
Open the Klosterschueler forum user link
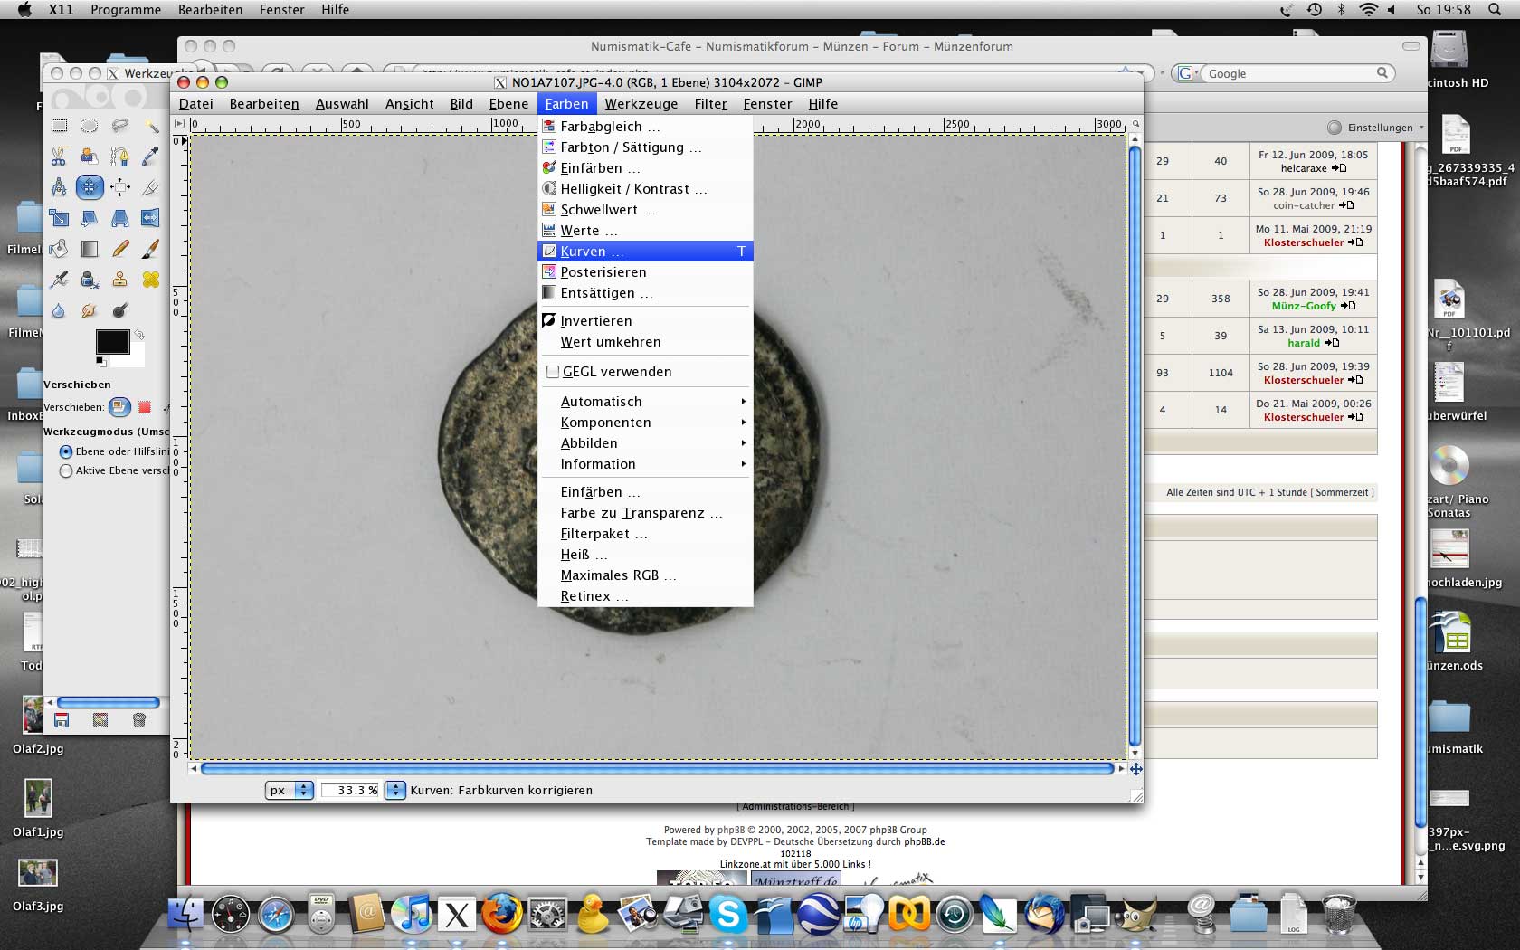coord(1303,242)
